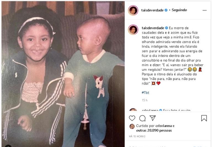Click taisdeverdade avatar beside the caption
This screenshot has width=212, height=147.
click(133, 30)
